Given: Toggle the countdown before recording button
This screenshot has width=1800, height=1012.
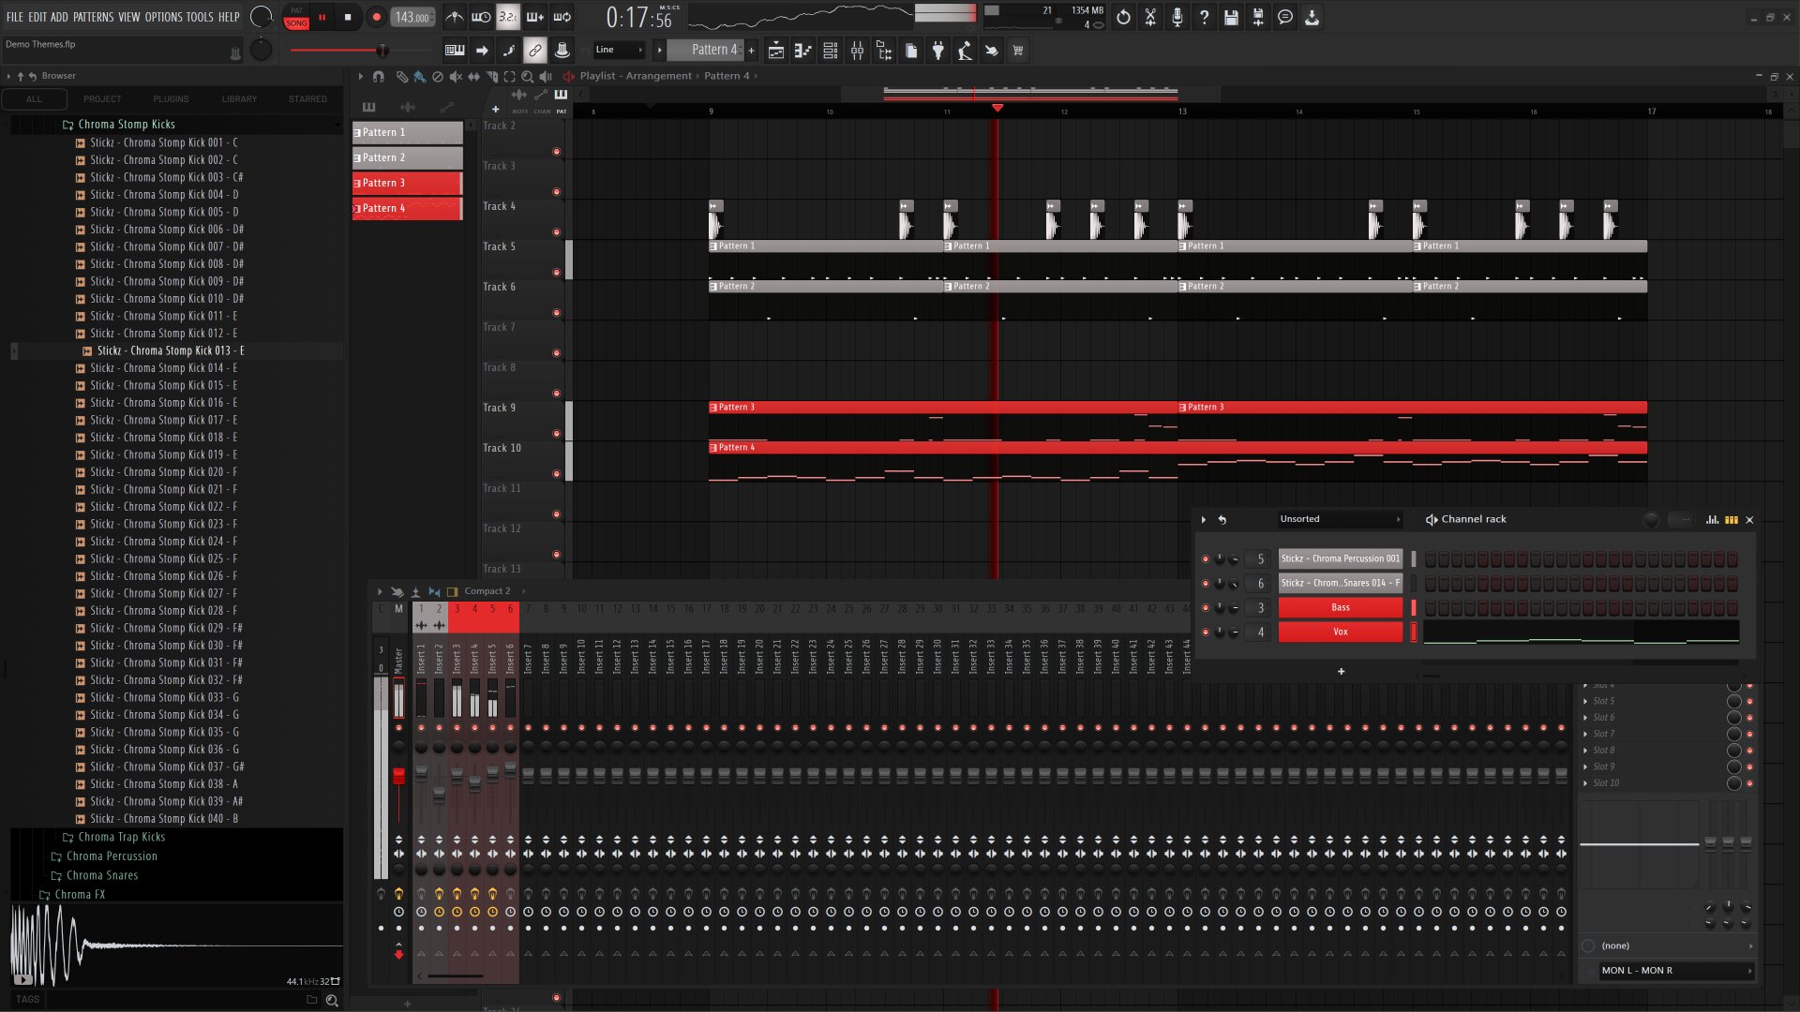Looking at the screenshot, I should click(507, 17).
